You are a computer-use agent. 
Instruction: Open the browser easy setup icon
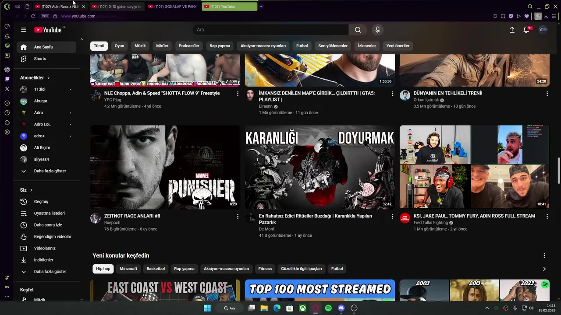click(554, 16)
